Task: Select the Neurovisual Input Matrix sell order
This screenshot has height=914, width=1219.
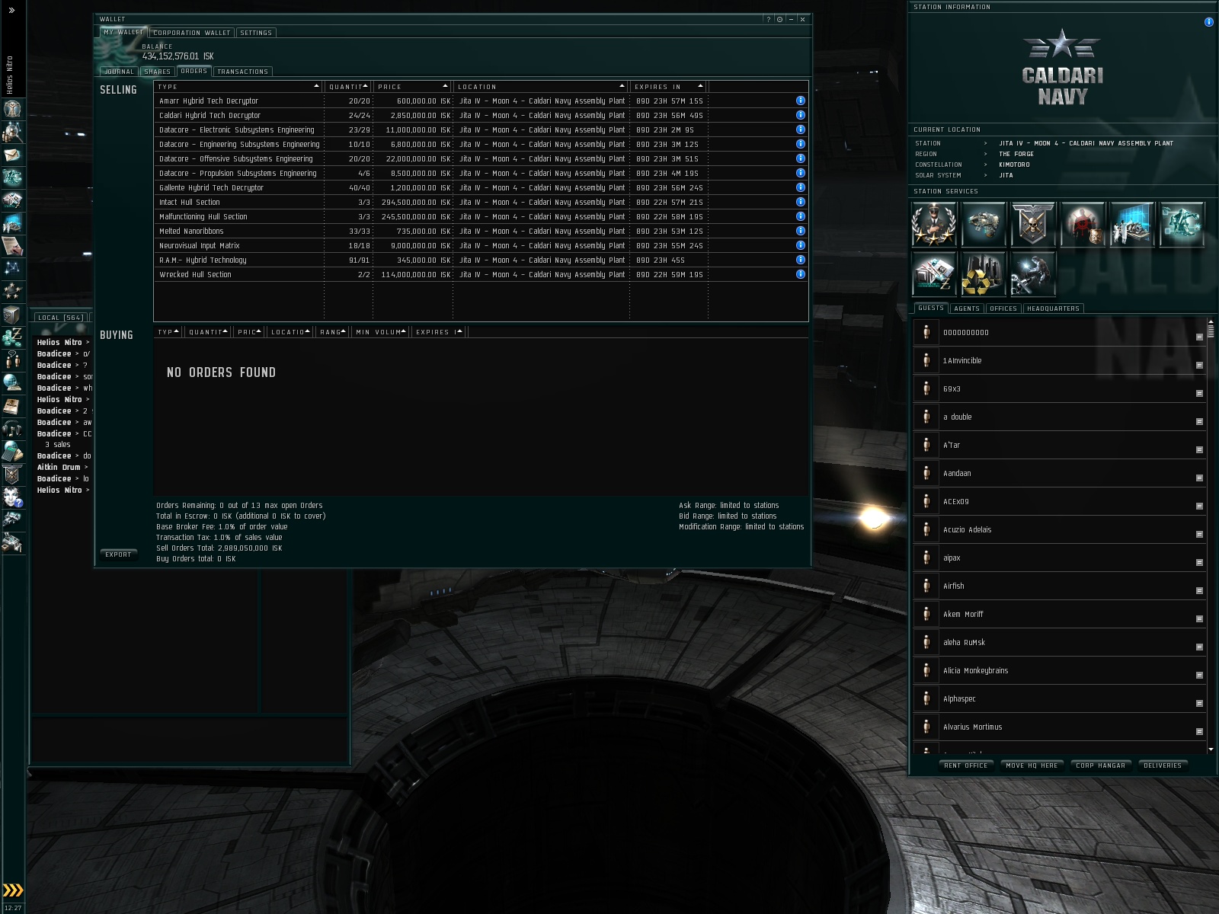Action: (481, 245)
